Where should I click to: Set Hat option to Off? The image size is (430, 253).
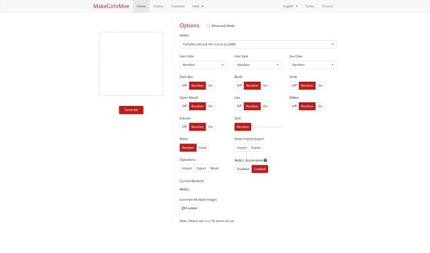239,106
